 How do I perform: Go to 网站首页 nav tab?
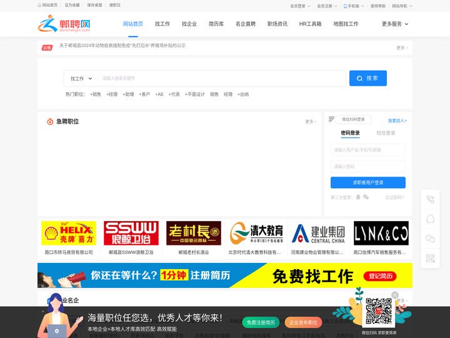pyautogui.click(x=133, y=24)
